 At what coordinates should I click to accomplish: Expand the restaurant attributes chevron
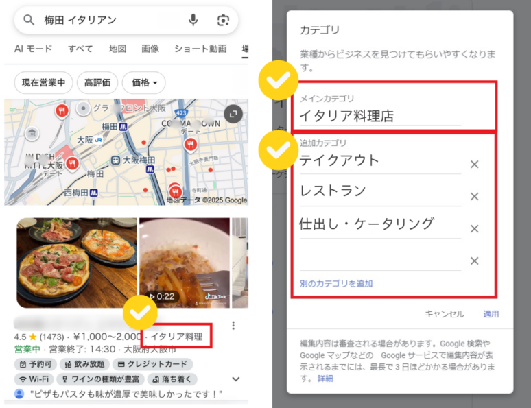point(236,379)
